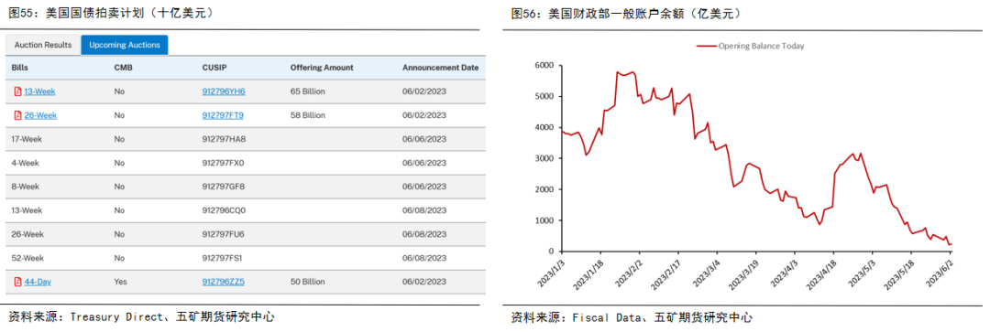The image size is (990, 332).
Task: Click the PDF icon beside 13-Week
Action: click(17, 91)
